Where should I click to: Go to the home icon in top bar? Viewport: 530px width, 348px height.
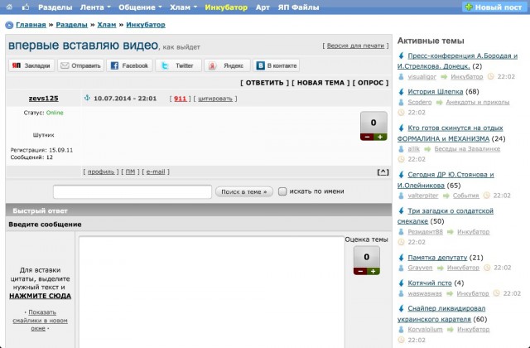click(9, 7)
